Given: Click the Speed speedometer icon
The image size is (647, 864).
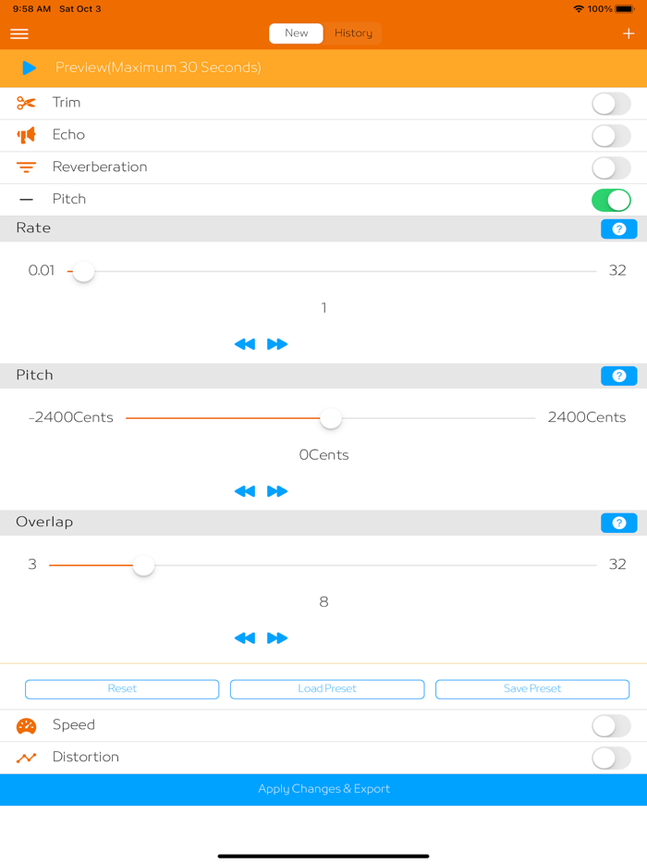Looking at the screenshot, I should 25,725.
